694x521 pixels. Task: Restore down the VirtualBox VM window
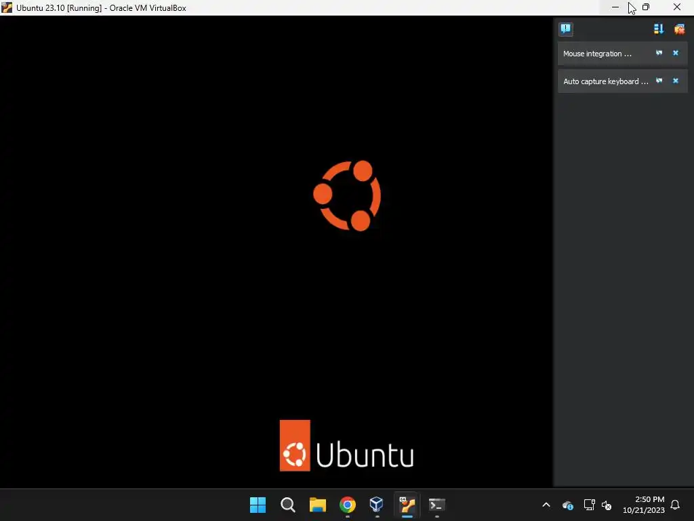(646, 7)
